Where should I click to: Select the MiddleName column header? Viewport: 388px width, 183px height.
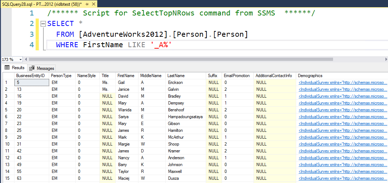point(152,76)
